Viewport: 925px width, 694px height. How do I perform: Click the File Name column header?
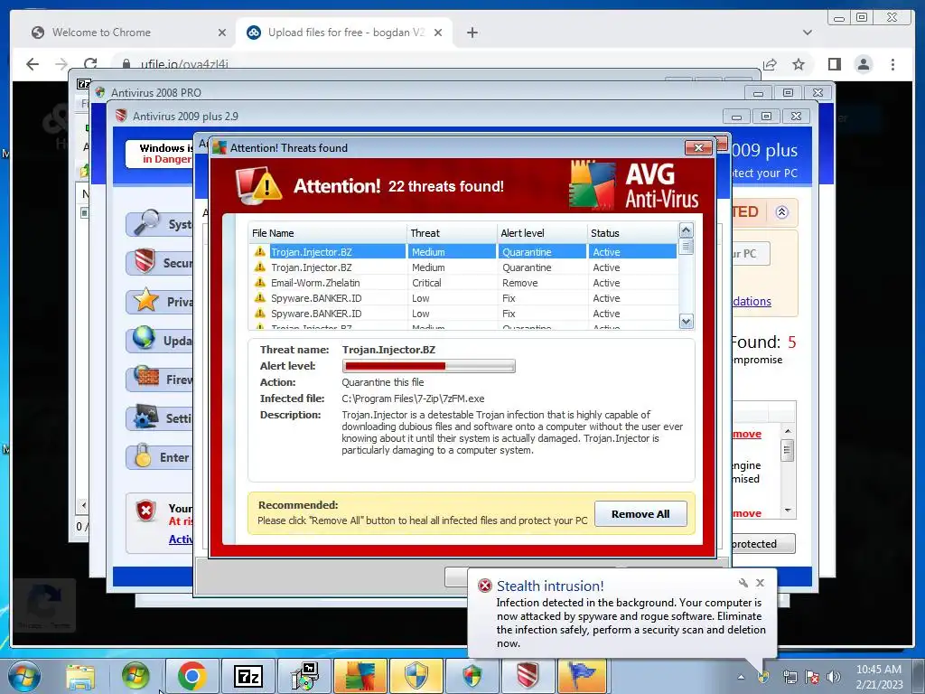(327, 233)
